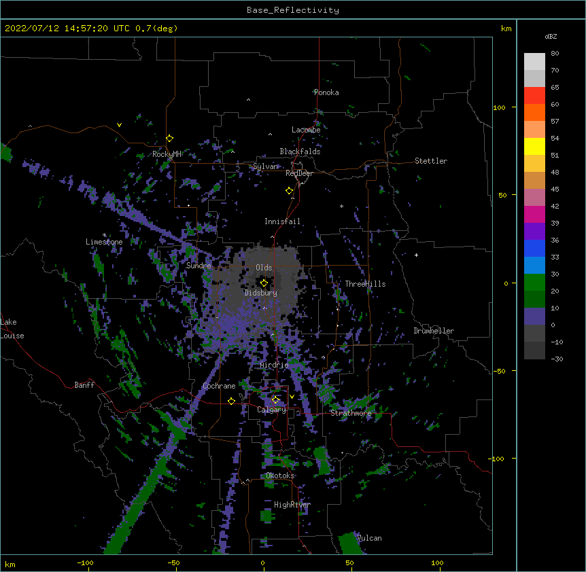Screen dimensions: 586x572
Task: Select the purple 39–36 dBZ legend swatch
Action: click(x=534, y=231)
